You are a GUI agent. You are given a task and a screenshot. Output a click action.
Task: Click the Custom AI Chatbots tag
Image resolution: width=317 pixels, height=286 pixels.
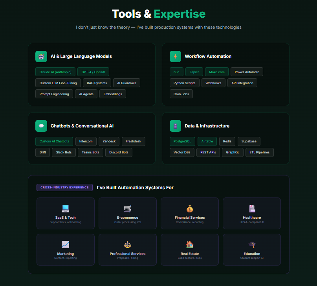pos(54,141)
